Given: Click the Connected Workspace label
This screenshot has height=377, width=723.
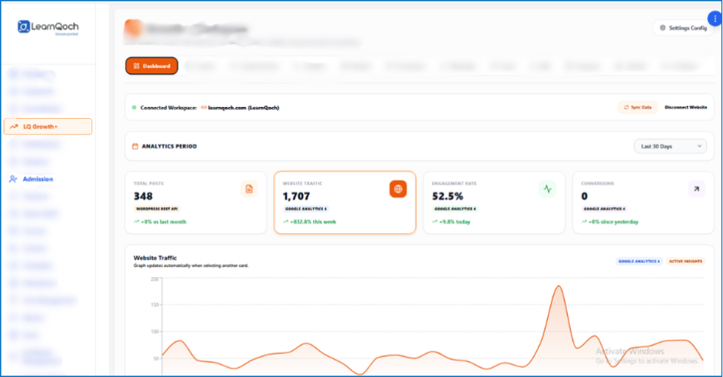Looking at the screenshot, I should [x=168, y=108].
